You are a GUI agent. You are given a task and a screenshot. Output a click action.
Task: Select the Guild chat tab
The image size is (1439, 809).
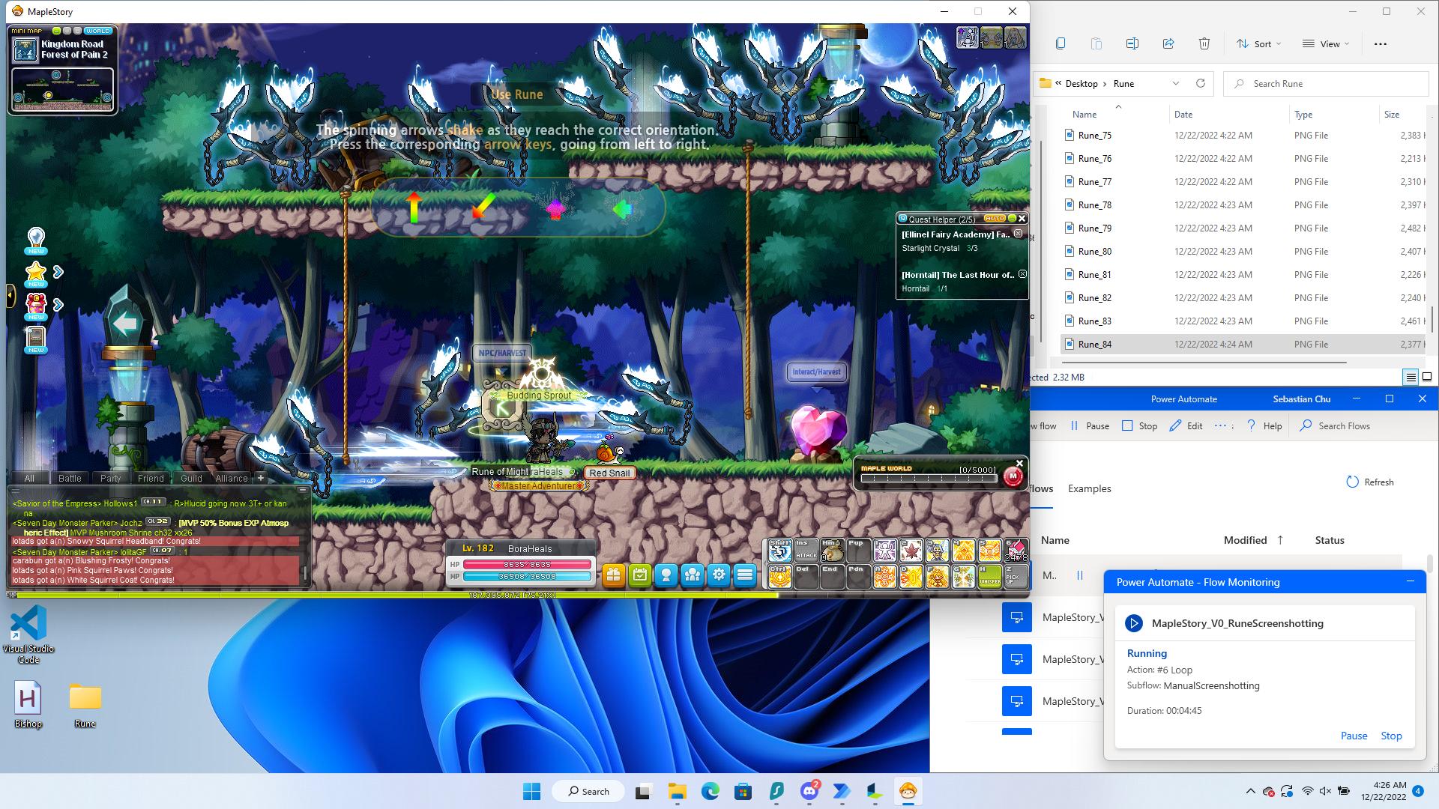pos(191,478)
